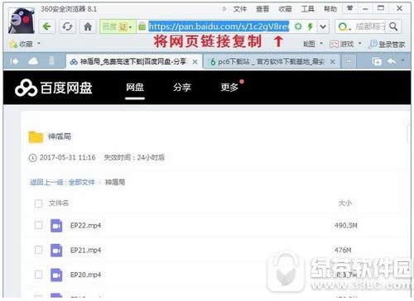Image resolution: width=414 pixels, height=301 pixels.
Task: Click the star 收藏 favorites icon
Action: pyautogui.click(x=13, y=44)
